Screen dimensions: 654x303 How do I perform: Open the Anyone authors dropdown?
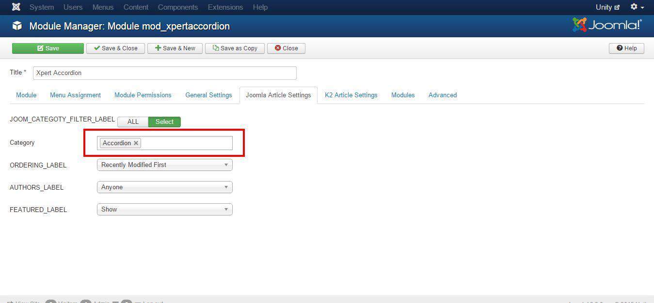[x=164, y=187]
